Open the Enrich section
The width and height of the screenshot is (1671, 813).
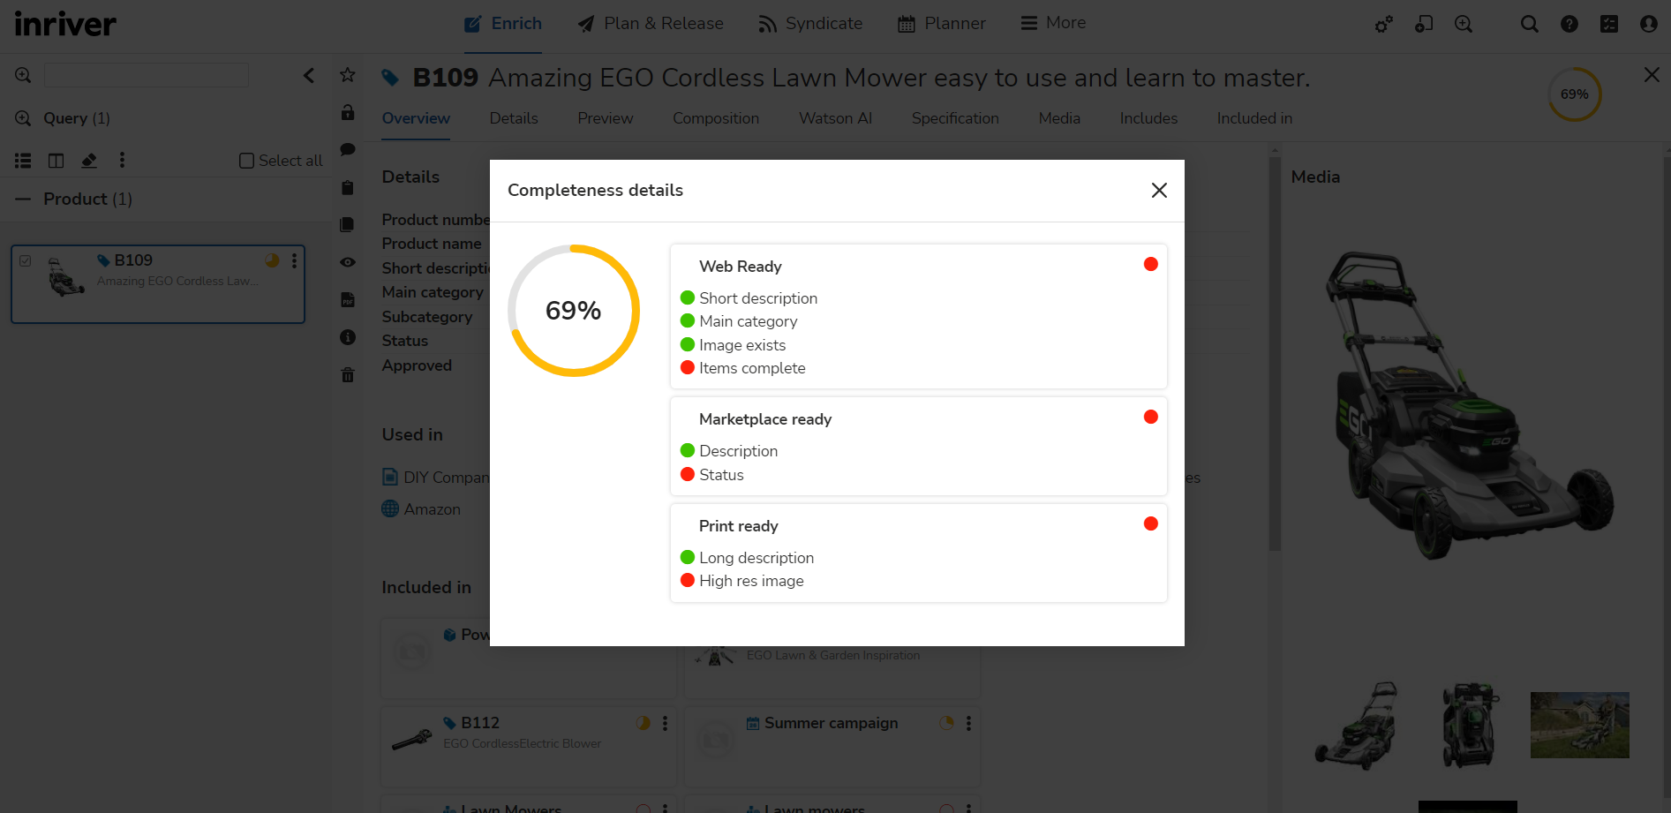point(503,24)
